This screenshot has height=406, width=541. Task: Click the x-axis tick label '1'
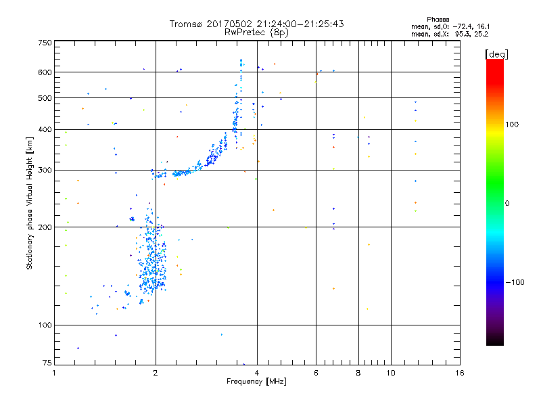pos(54,373)
